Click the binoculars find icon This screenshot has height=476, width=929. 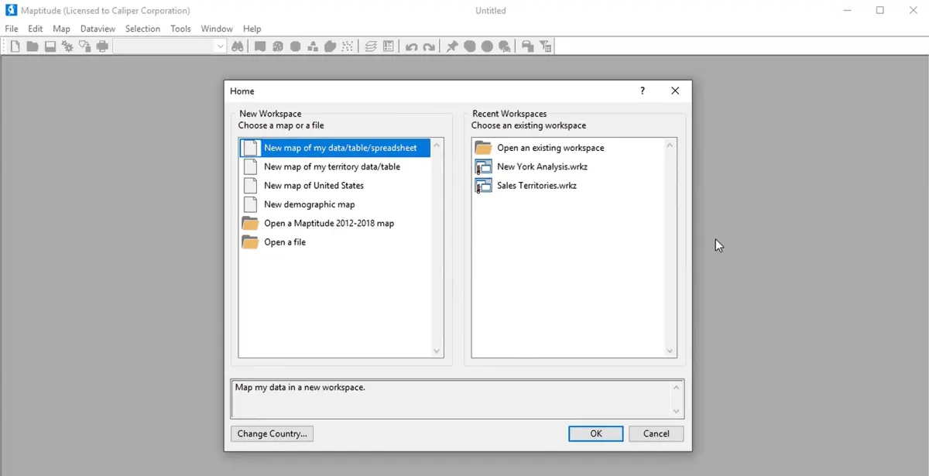pyautogui.click(x=238, y=46)
